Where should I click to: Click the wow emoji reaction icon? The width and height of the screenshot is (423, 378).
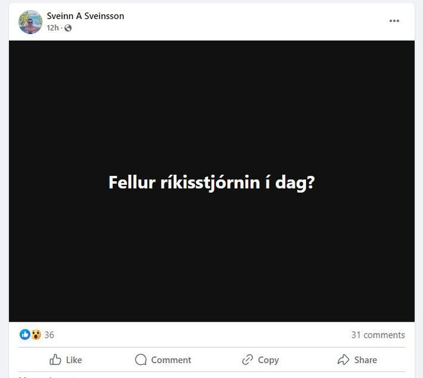tap(36, 335)
